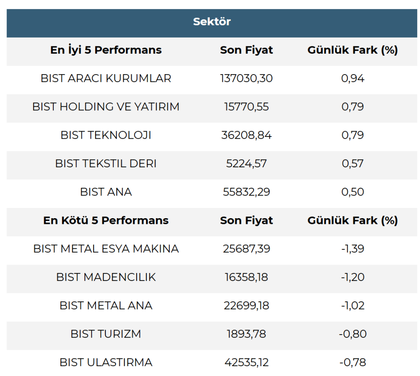
Task: Click the En Kötü 5 Performans heading
Action: pyautogui.click(x=106, y=220)
